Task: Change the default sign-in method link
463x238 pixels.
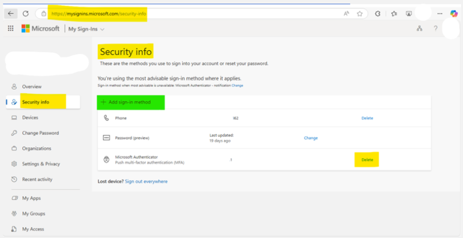Action: coord(237,86)
